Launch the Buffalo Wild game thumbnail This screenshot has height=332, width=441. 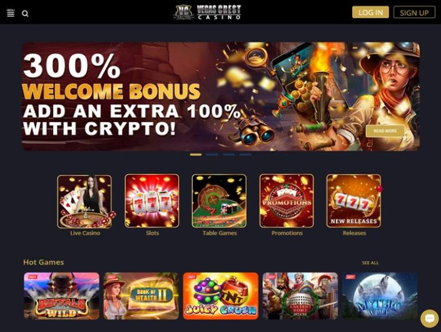click(x=61, y=296)
